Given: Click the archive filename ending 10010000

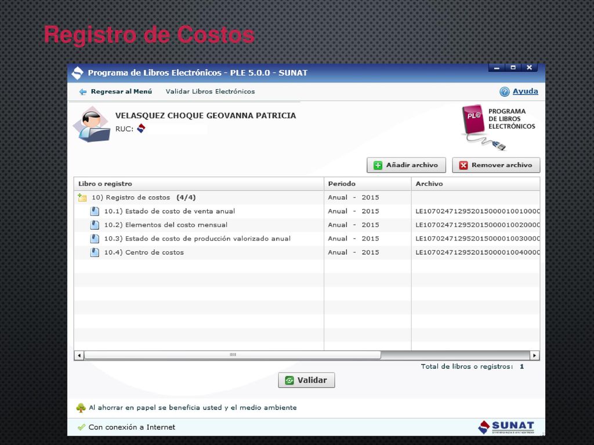Looking at the screenshot, I should (477, 211).
